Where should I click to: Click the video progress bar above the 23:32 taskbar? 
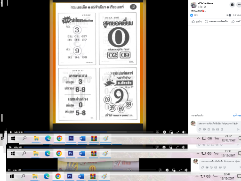88,132
